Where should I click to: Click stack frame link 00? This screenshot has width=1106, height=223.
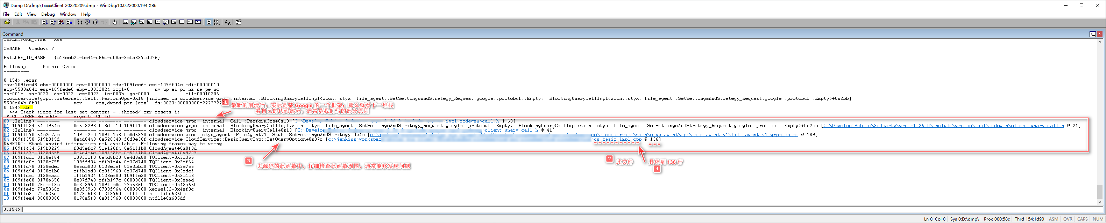click(6, 121)
